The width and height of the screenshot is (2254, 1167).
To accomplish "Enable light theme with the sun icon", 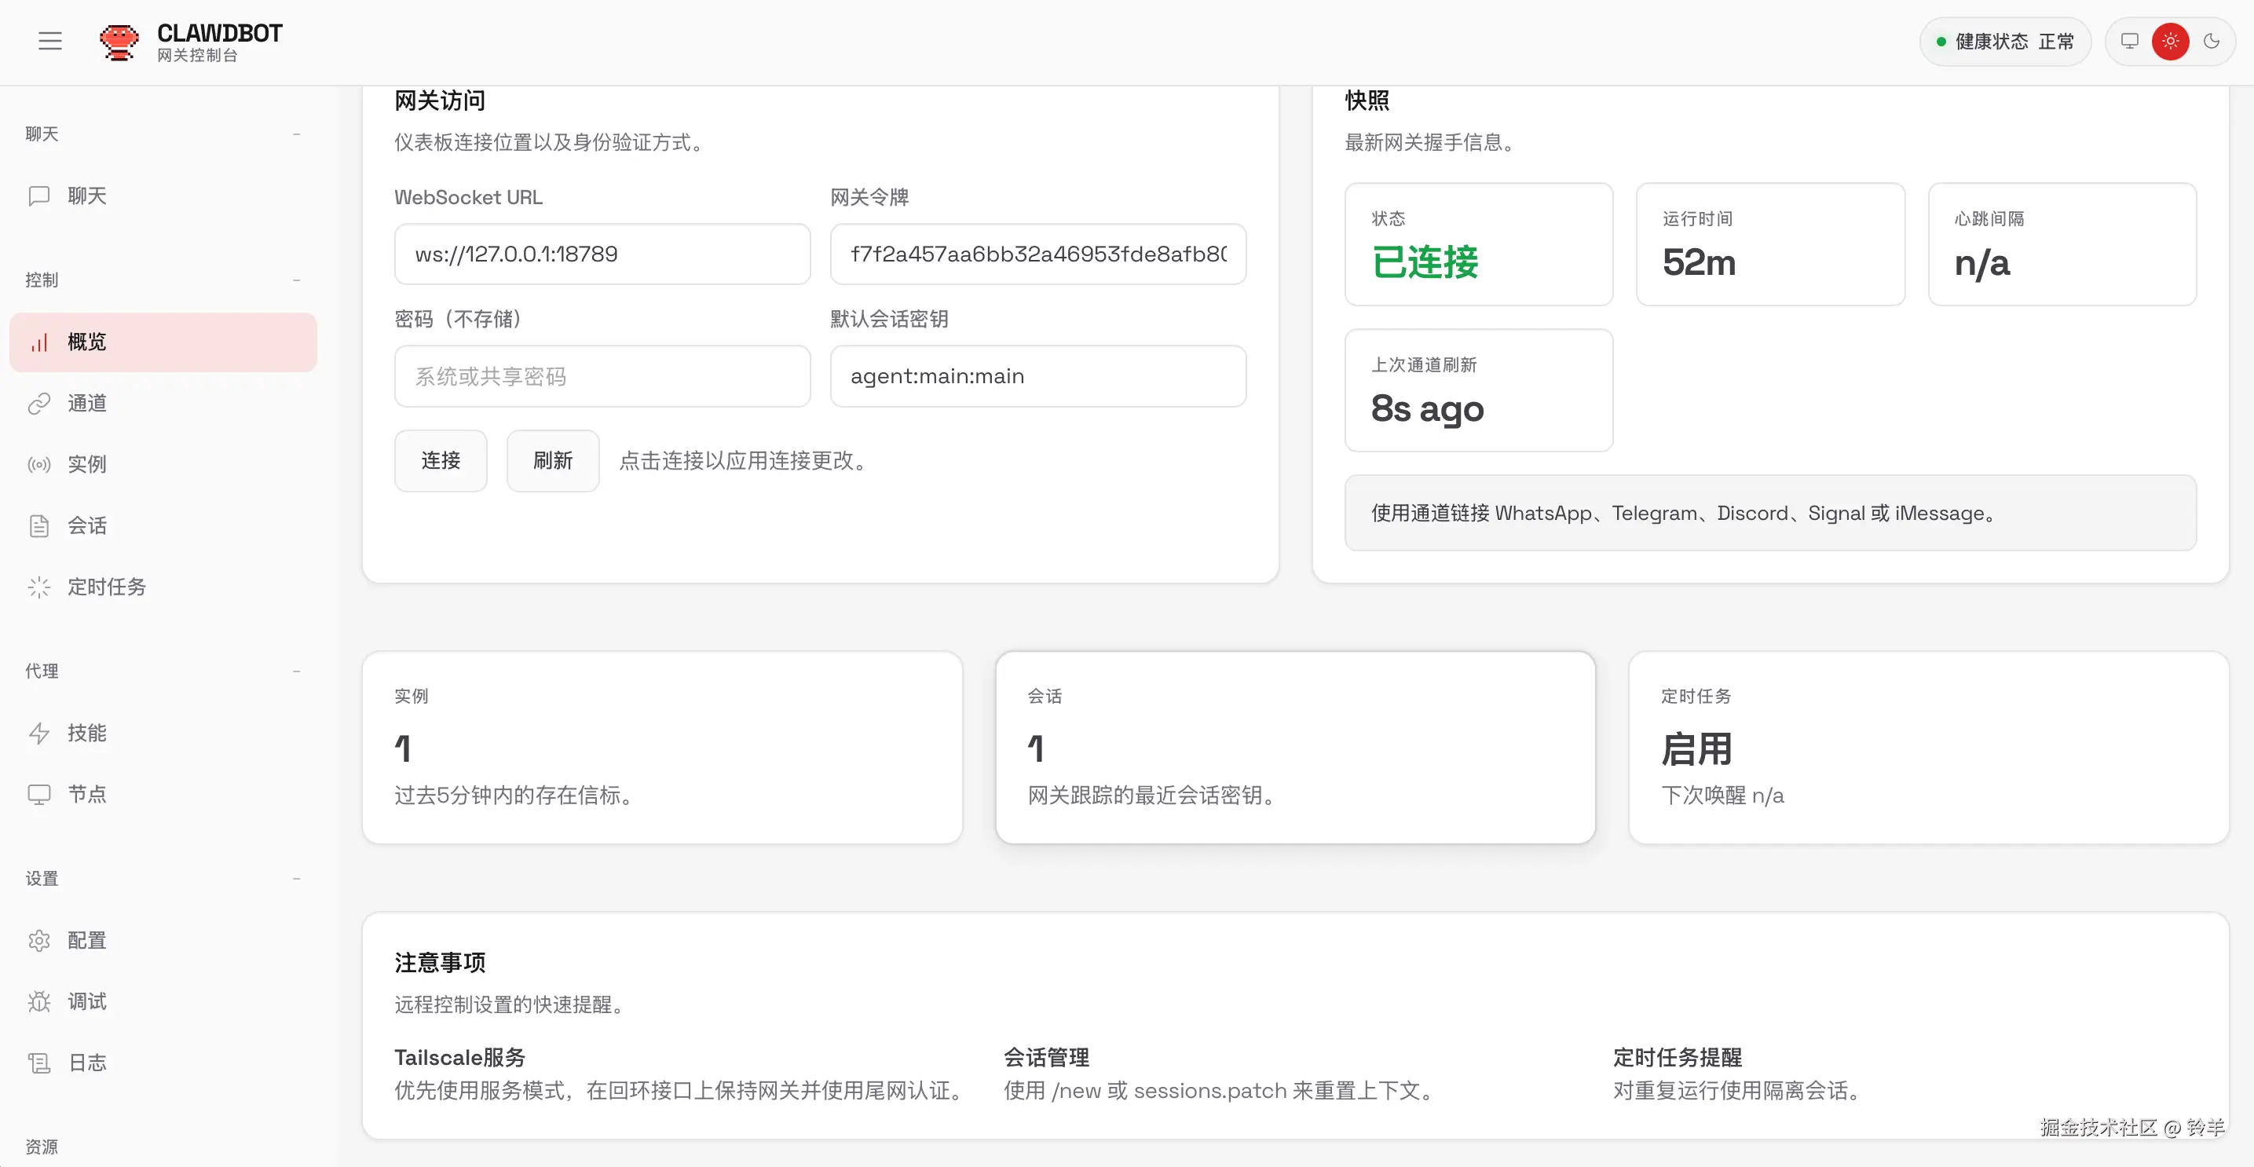I will (2170, 41).
